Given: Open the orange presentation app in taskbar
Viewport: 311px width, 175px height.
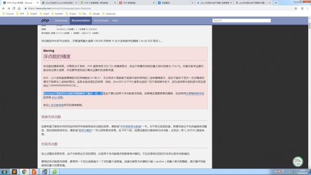Looking at the screenshot, I should 35,172.
